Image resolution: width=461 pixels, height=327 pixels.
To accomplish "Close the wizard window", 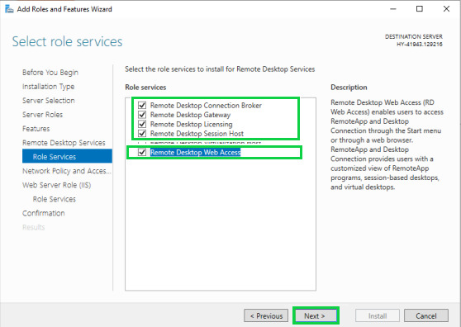I will pos(446,9).
